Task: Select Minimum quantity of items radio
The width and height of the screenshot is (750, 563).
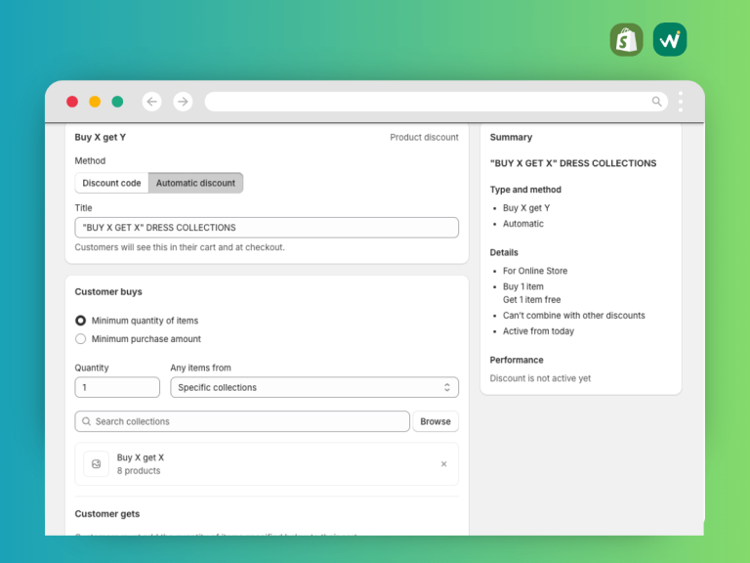Action: 80,321
